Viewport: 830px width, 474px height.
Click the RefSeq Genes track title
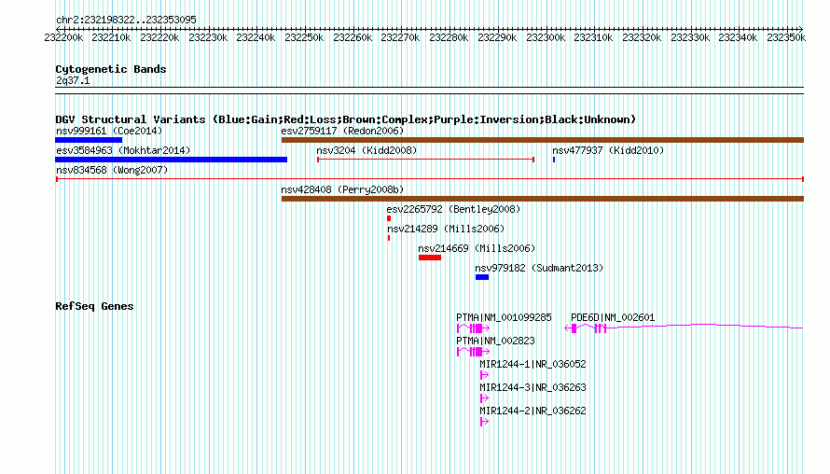click(94, 306)
